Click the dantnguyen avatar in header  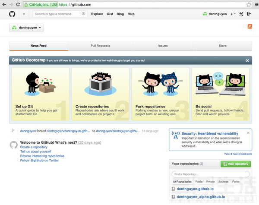tap(205, 14)
